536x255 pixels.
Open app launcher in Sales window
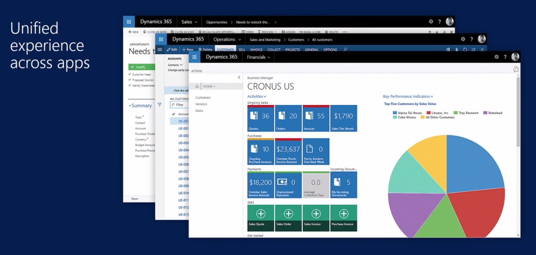(x=129, y=22)
